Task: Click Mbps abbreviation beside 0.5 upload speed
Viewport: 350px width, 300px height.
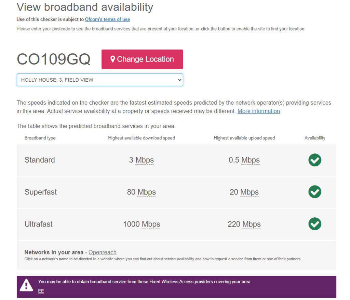Action: (x=251, y=160)
